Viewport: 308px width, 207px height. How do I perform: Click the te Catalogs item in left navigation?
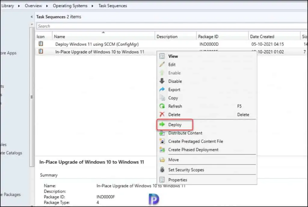click(x=11, y=153)
